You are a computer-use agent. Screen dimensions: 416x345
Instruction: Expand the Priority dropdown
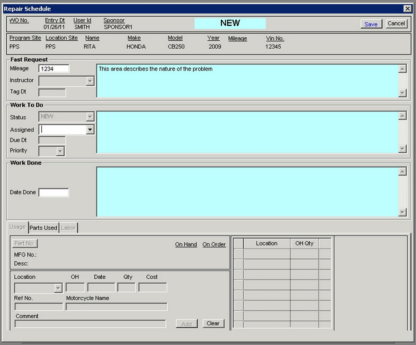[60, 151]
